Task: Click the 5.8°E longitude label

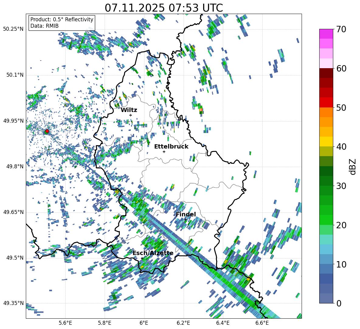Action: pyautogui.click(x=105, y=323)
